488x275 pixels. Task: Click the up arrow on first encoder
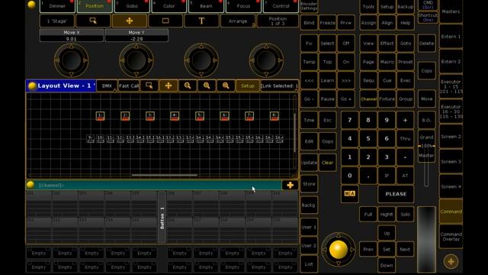[x=71, y=46]
